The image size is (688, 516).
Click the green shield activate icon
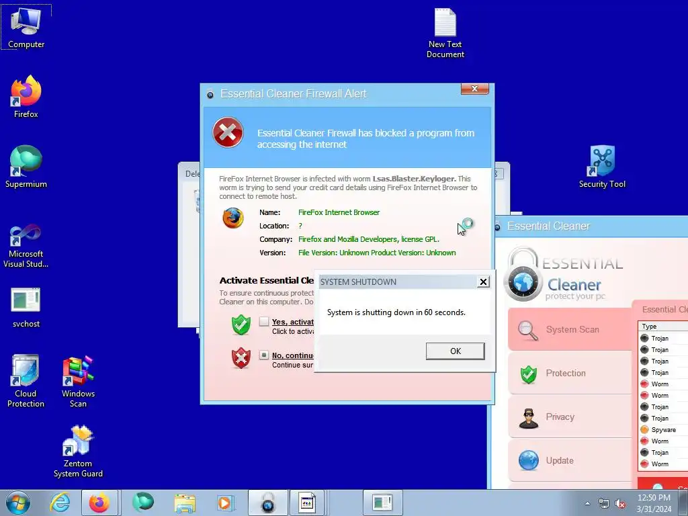point(241,325)
